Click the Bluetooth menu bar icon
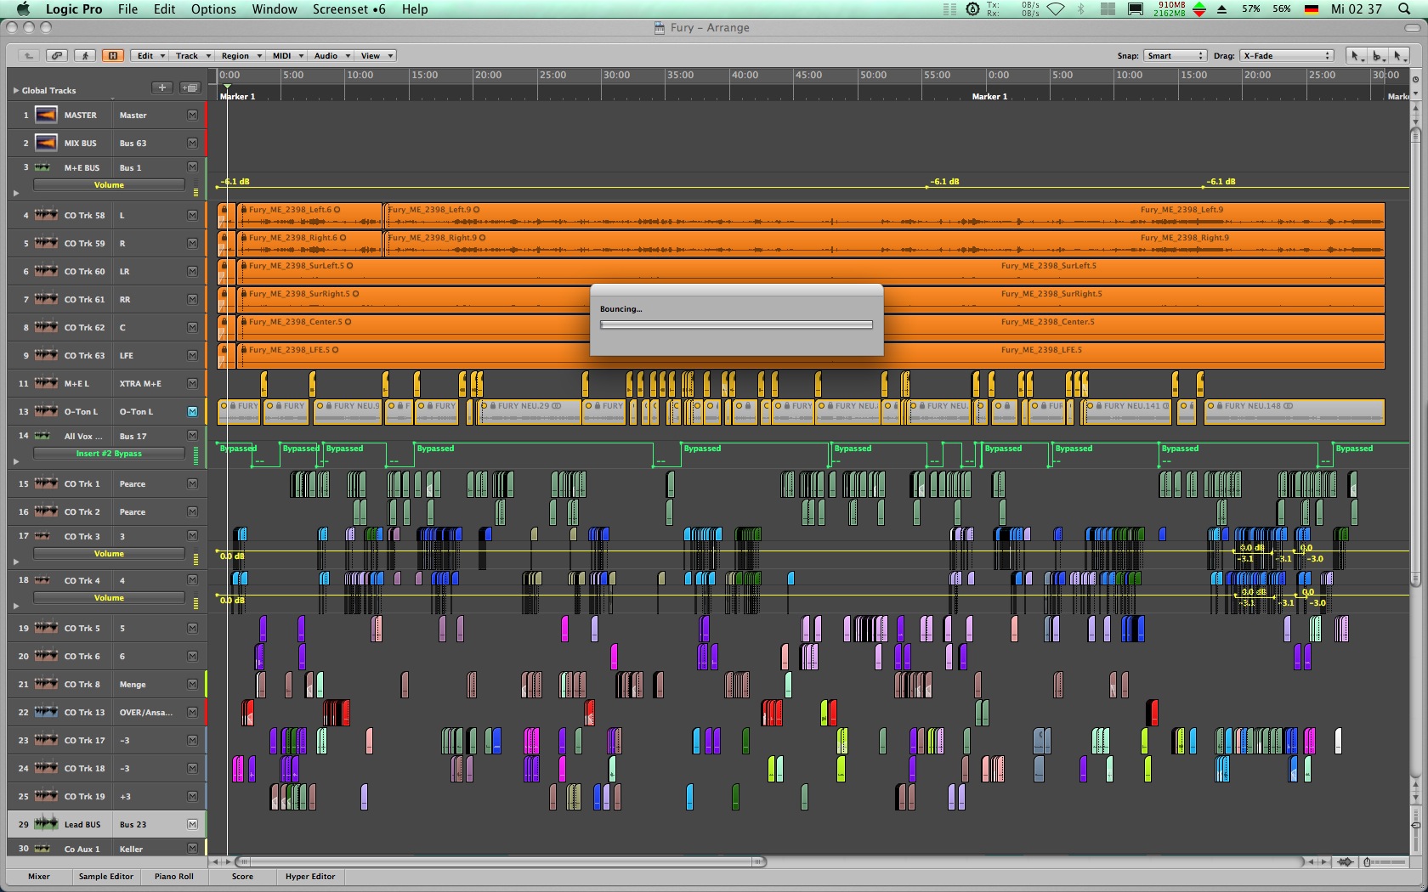The image size is (1428, 892). point(1081,8)
